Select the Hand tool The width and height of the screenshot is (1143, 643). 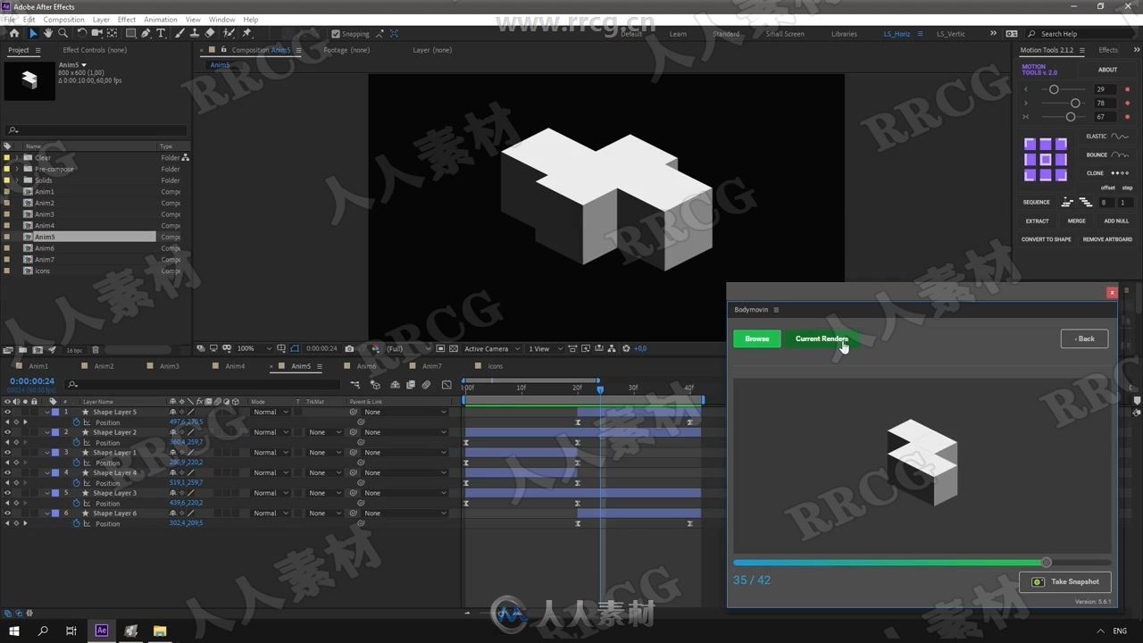(x=47, y=33)
